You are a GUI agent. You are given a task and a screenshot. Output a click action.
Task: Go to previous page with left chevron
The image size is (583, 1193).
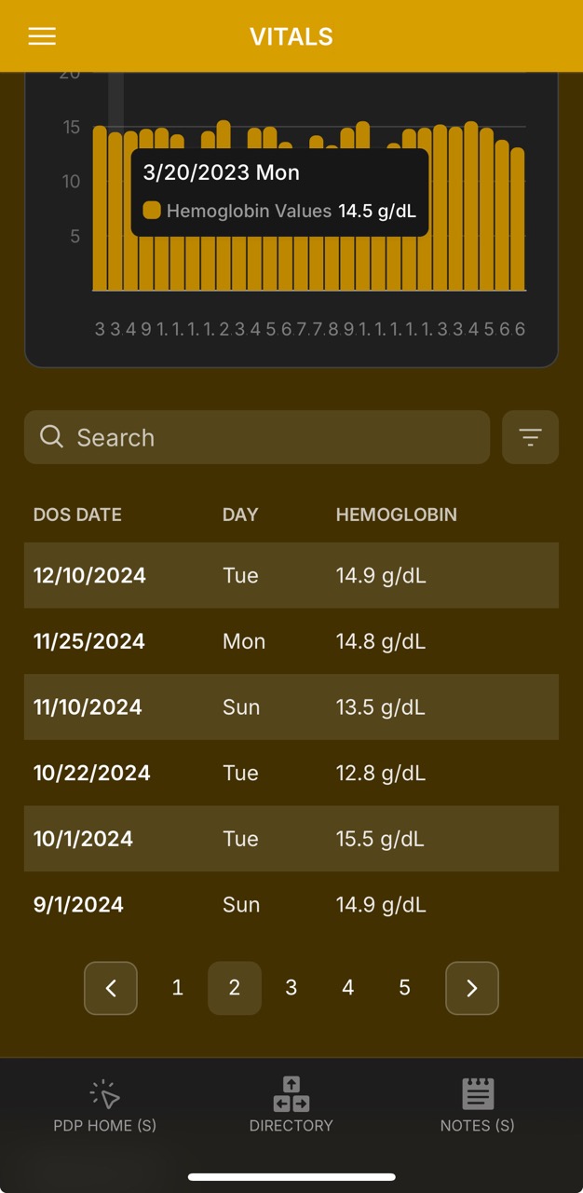(110, 988)
